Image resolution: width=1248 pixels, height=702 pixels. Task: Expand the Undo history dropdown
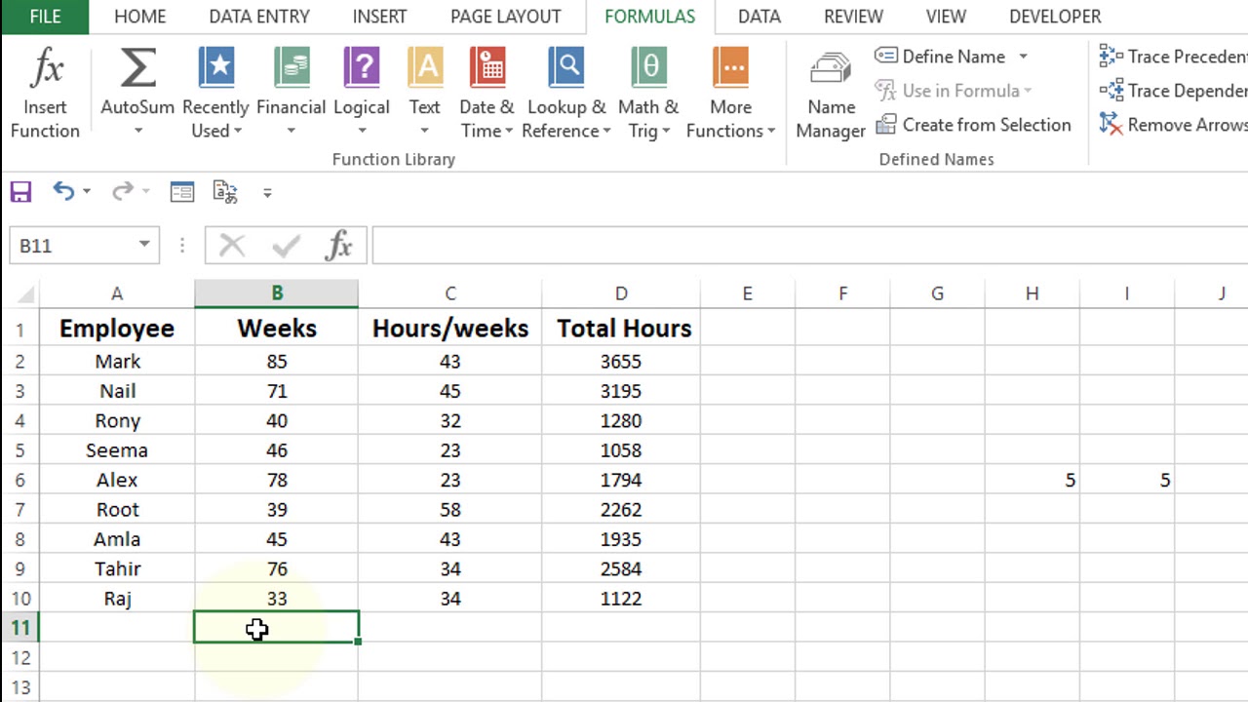(x=87, y=192)
